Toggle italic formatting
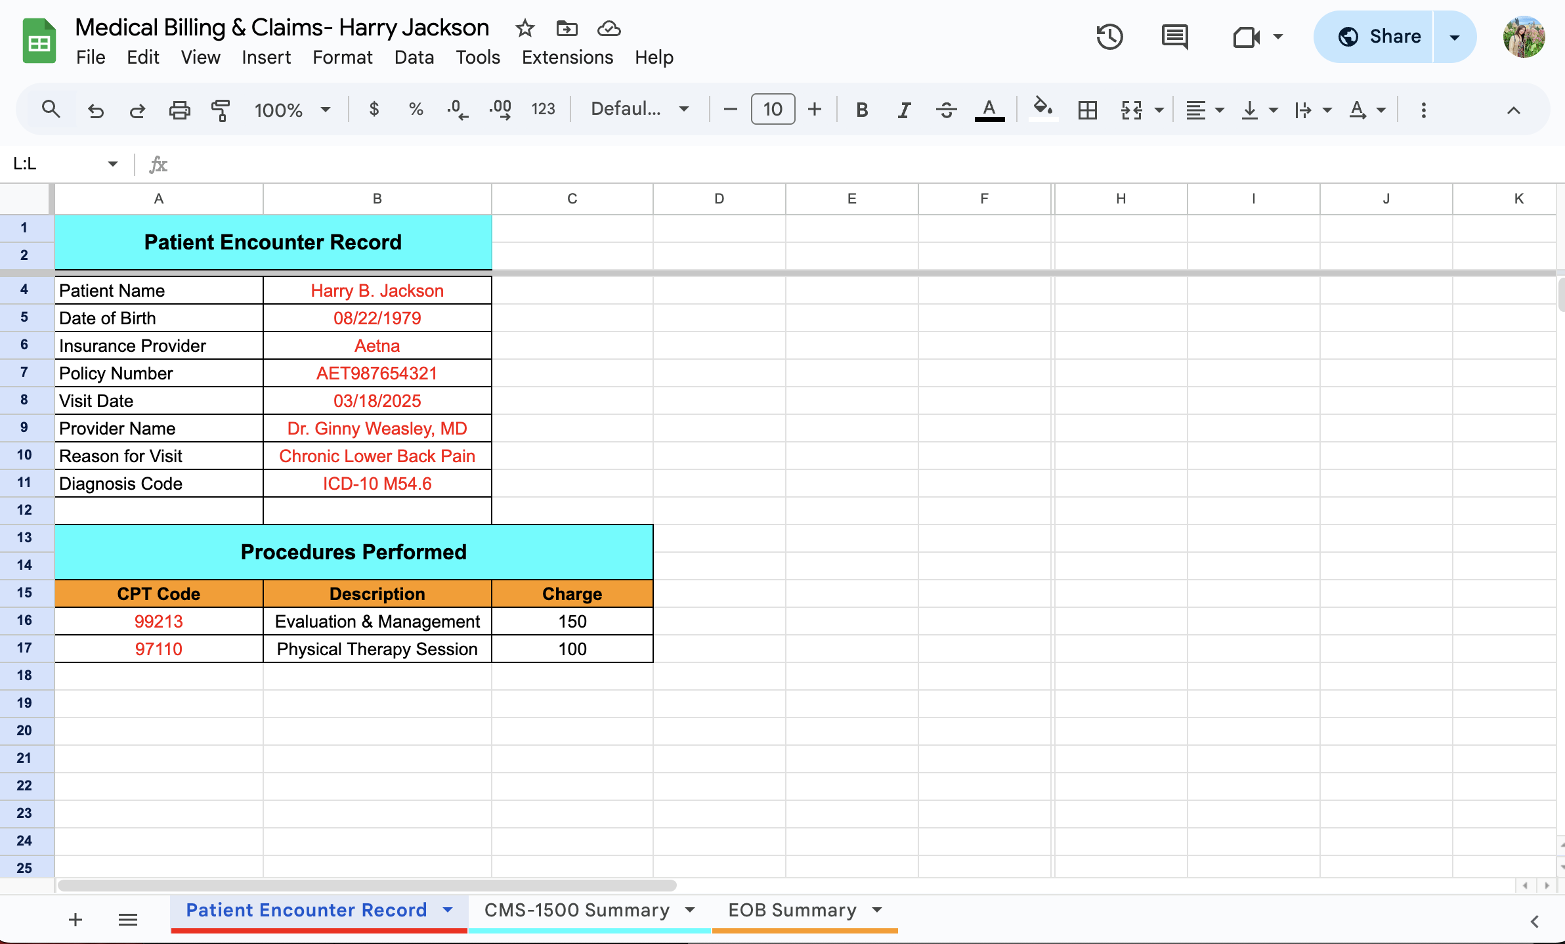Image resolution: width=1565 pixels, height=944 pixels. (904, 110)
